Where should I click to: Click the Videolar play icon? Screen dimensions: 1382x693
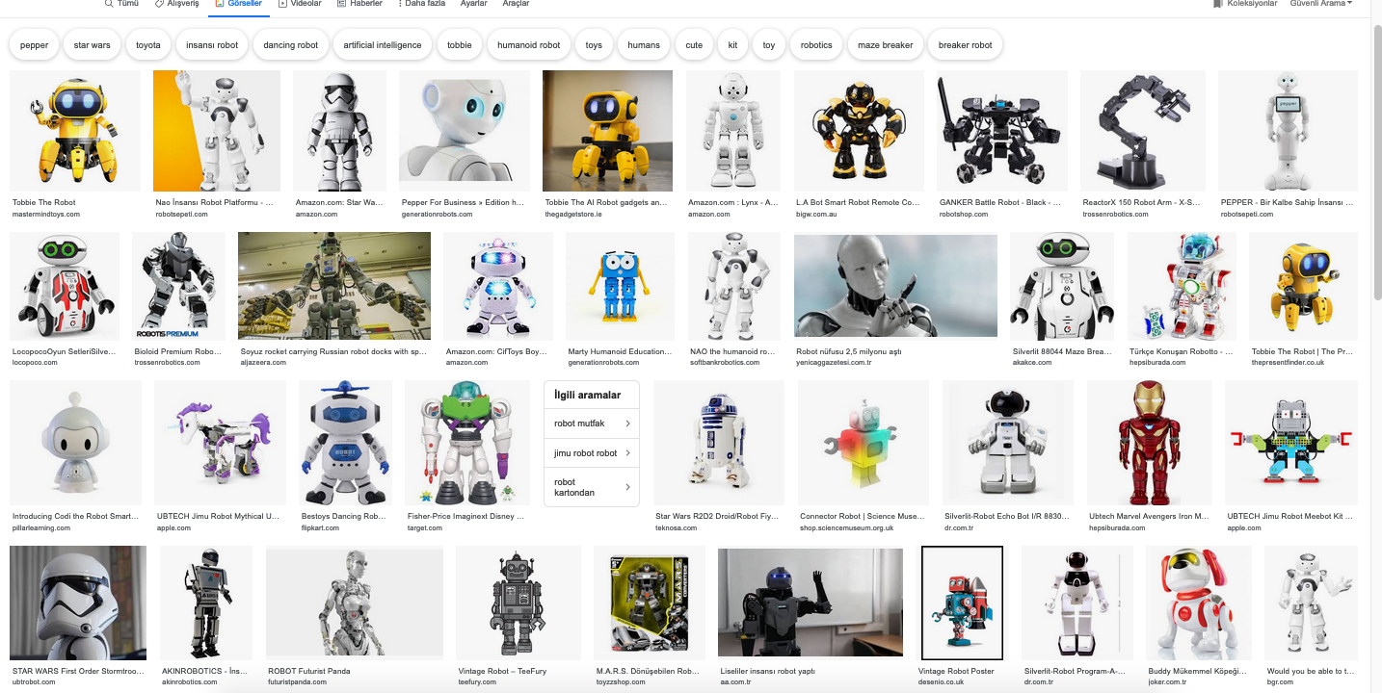(x=282, y=4)
